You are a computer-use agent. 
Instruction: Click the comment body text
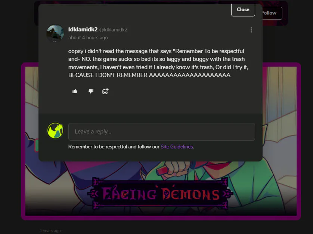tap(158, 63)
